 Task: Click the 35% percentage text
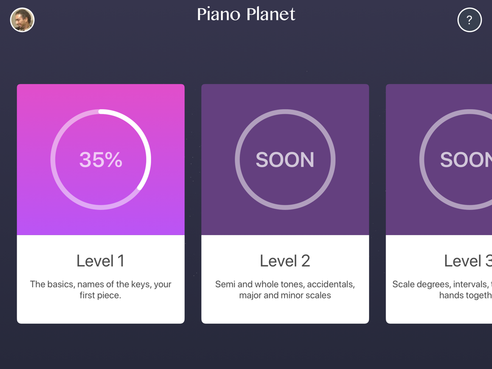coord(101,159)
